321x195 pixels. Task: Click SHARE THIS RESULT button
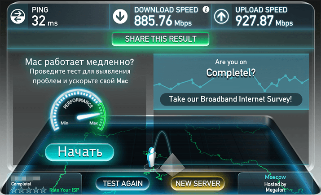coord(161,39)
